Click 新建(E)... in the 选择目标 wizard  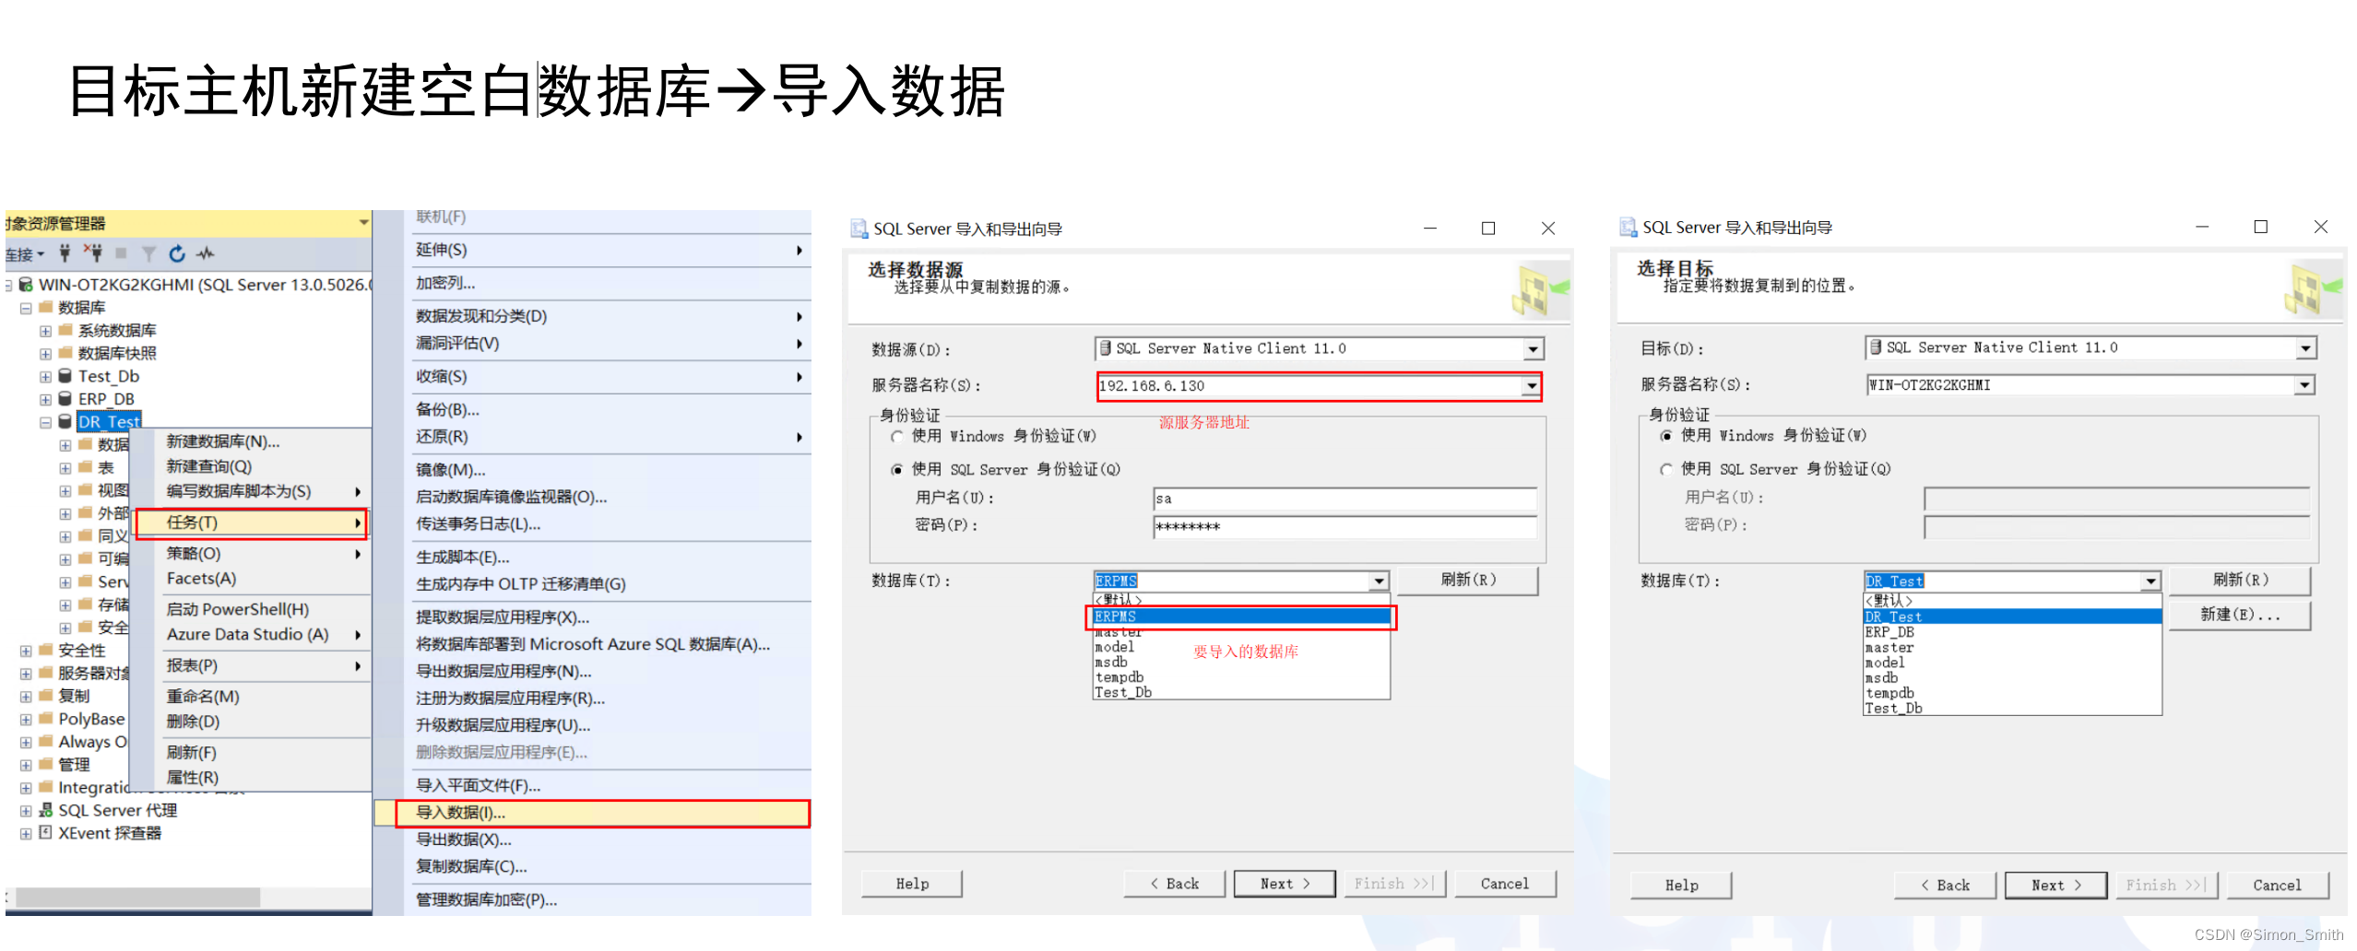(x=2240, y=615)
